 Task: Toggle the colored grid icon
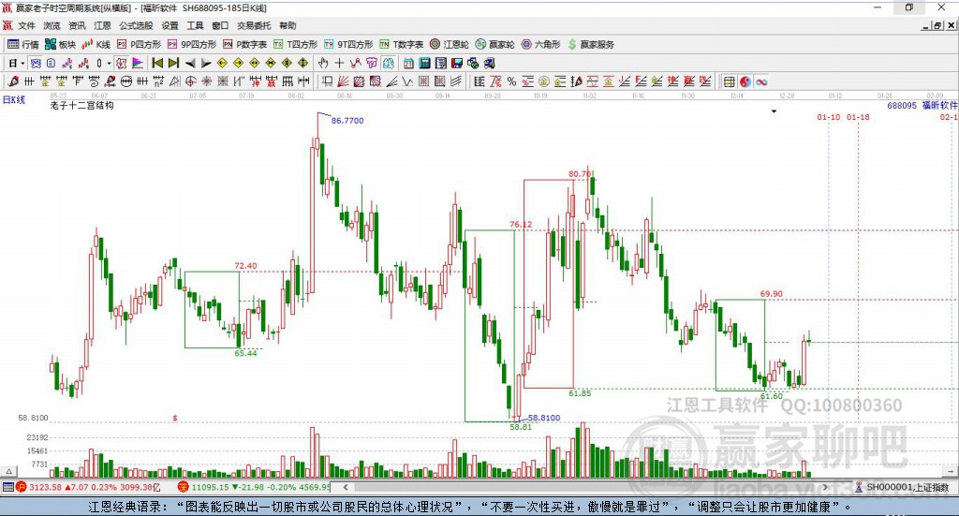point(729,81)
